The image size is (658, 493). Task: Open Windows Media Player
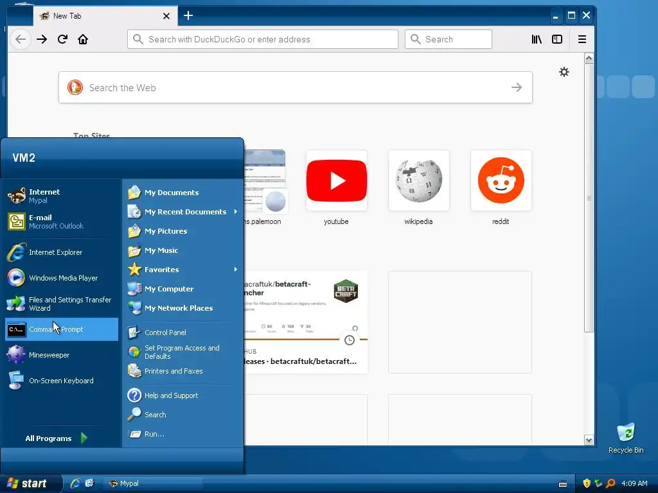61,278
